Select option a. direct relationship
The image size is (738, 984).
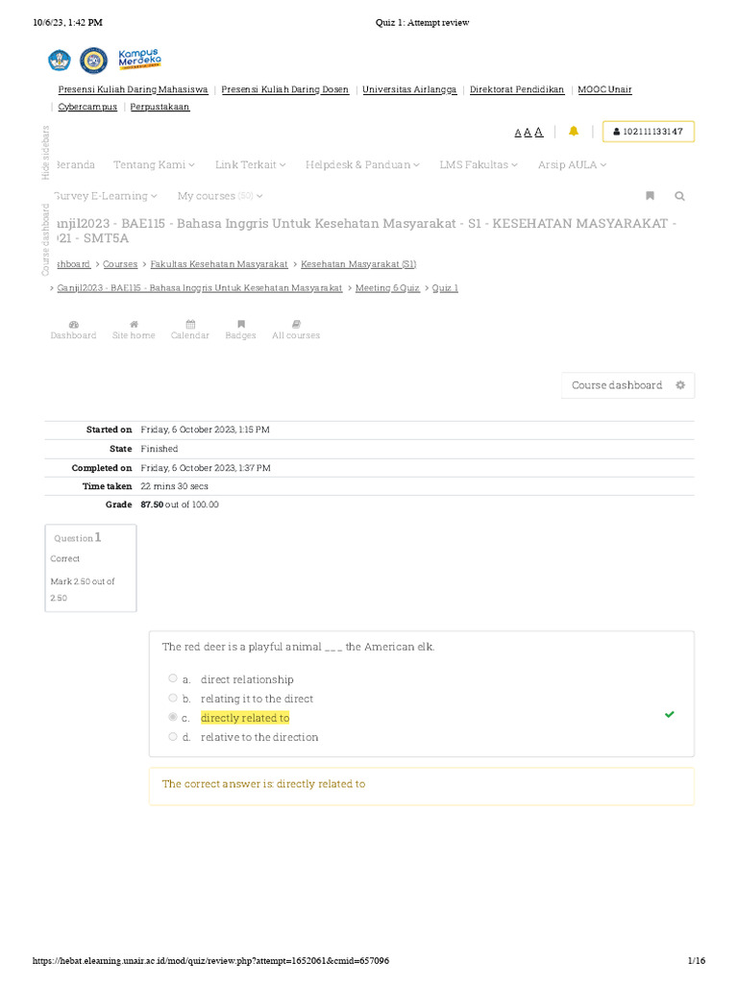pos(173,679)
